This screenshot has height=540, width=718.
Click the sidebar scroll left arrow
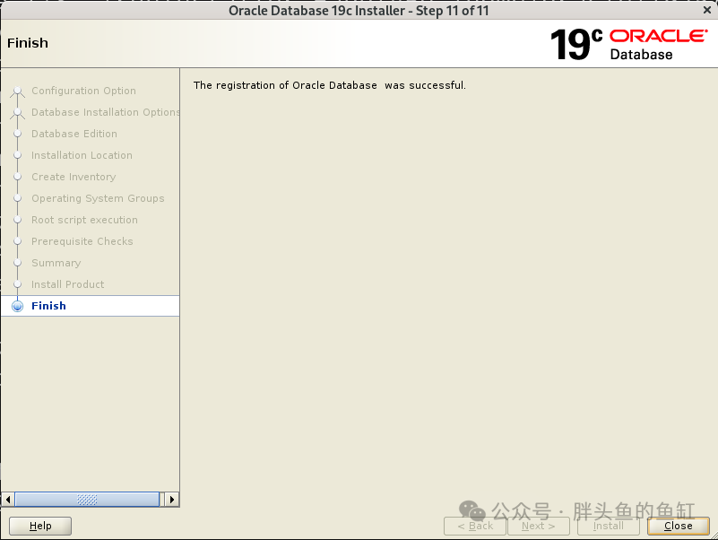pyautogui.click(x=8, y=500)
